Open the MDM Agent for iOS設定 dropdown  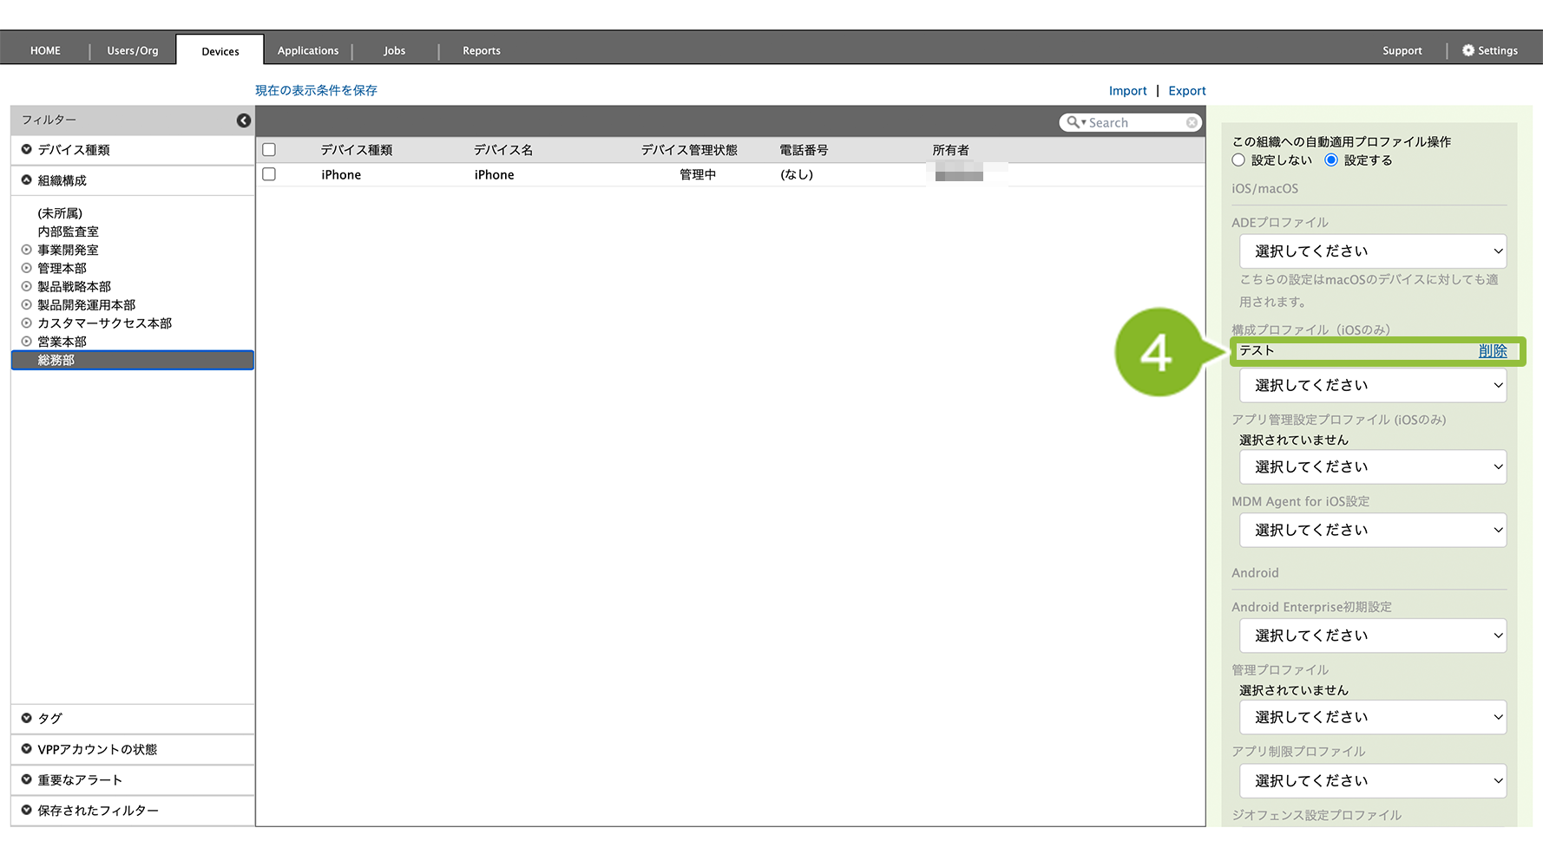(x=1372, y=530)
